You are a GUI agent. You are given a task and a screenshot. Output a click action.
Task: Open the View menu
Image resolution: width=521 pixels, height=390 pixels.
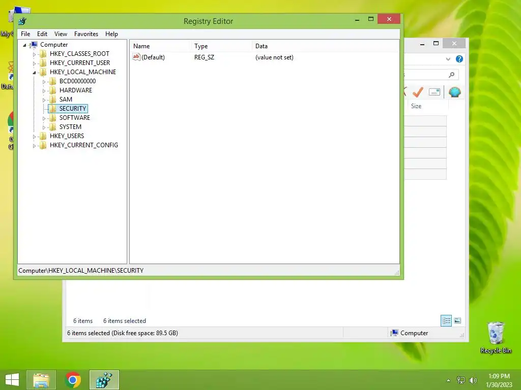tap(61, 34)
